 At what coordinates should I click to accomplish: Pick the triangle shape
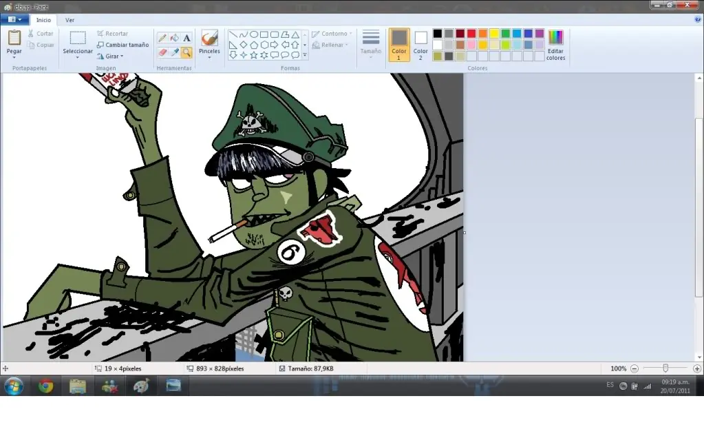pyautogui.click(x=295, y=34)
